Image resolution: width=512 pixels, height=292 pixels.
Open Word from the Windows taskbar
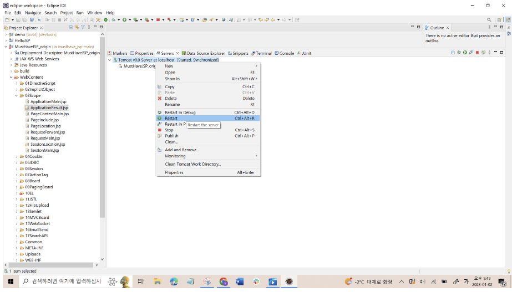[x=240, y=281]
